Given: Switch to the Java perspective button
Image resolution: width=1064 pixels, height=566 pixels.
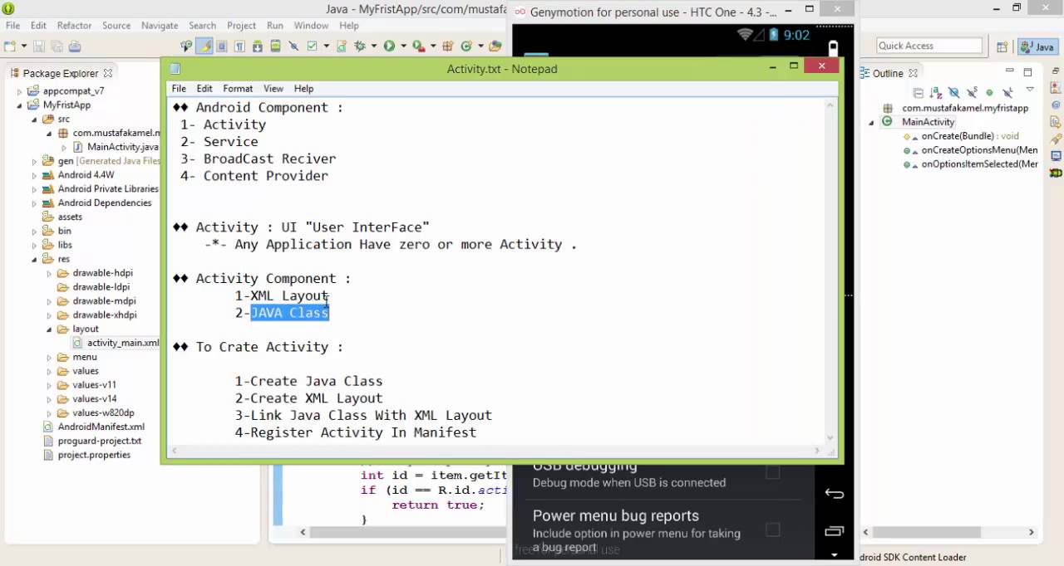Looking at the screenshot, I should click(x=1038, y=47).
